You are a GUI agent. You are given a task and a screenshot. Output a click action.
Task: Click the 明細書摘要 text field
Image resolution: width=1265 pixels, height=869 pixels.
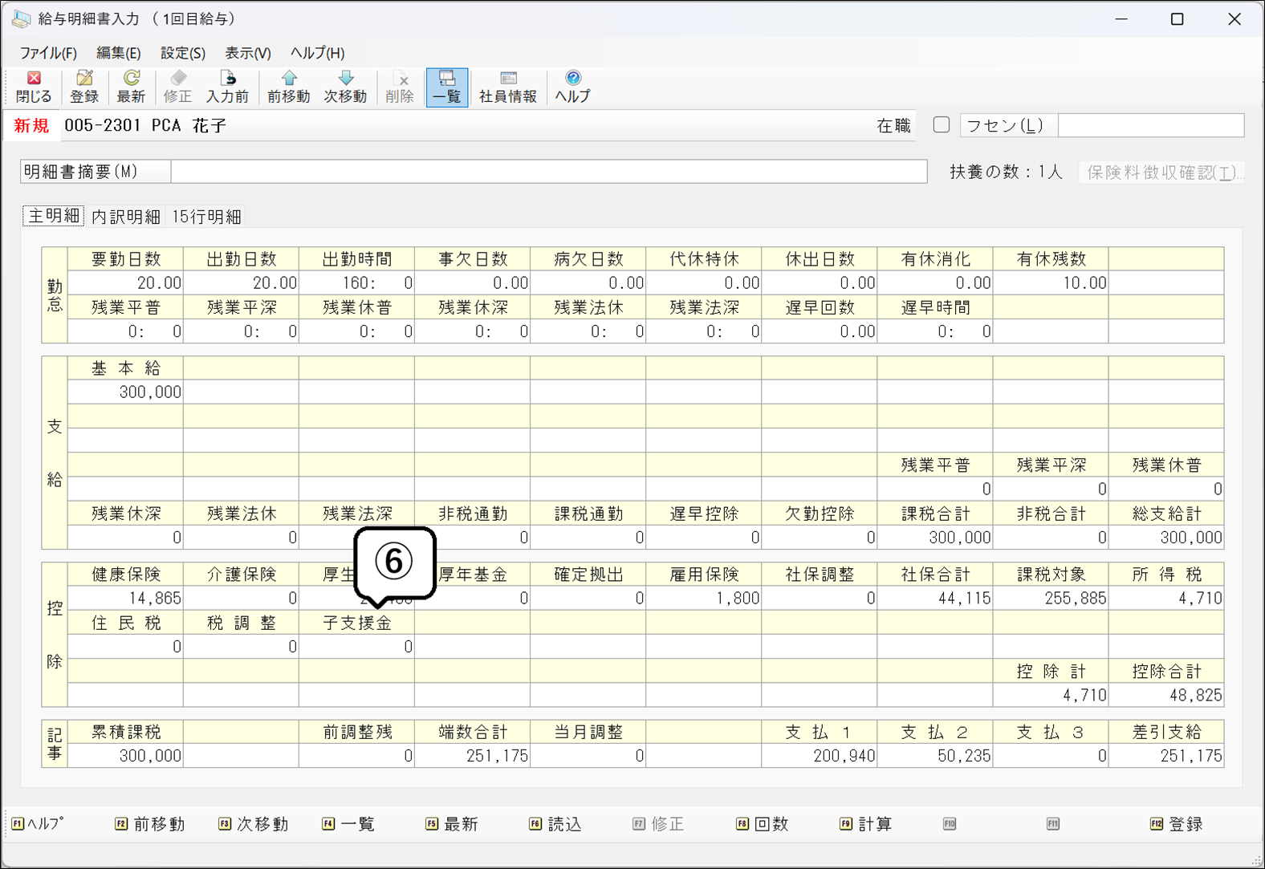(x=548, y=172)
